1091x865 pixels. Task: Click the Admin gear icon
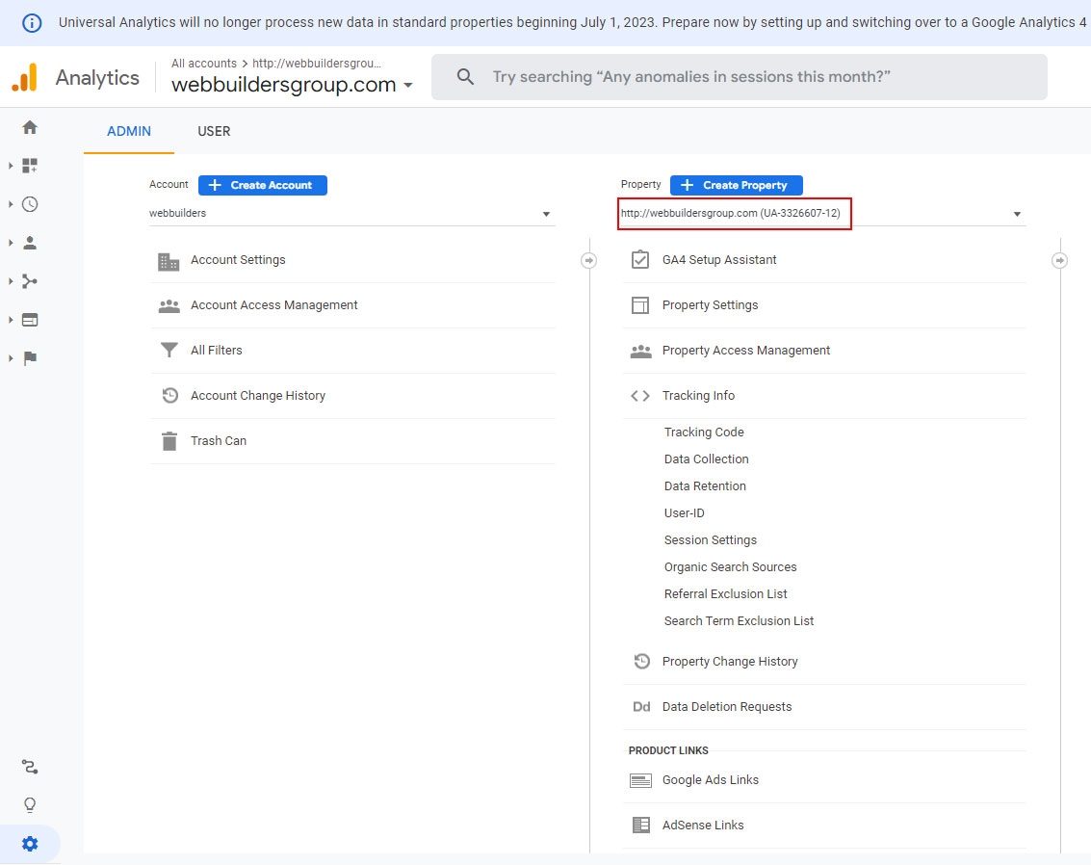pyautogui.click(x=30, y=844)
